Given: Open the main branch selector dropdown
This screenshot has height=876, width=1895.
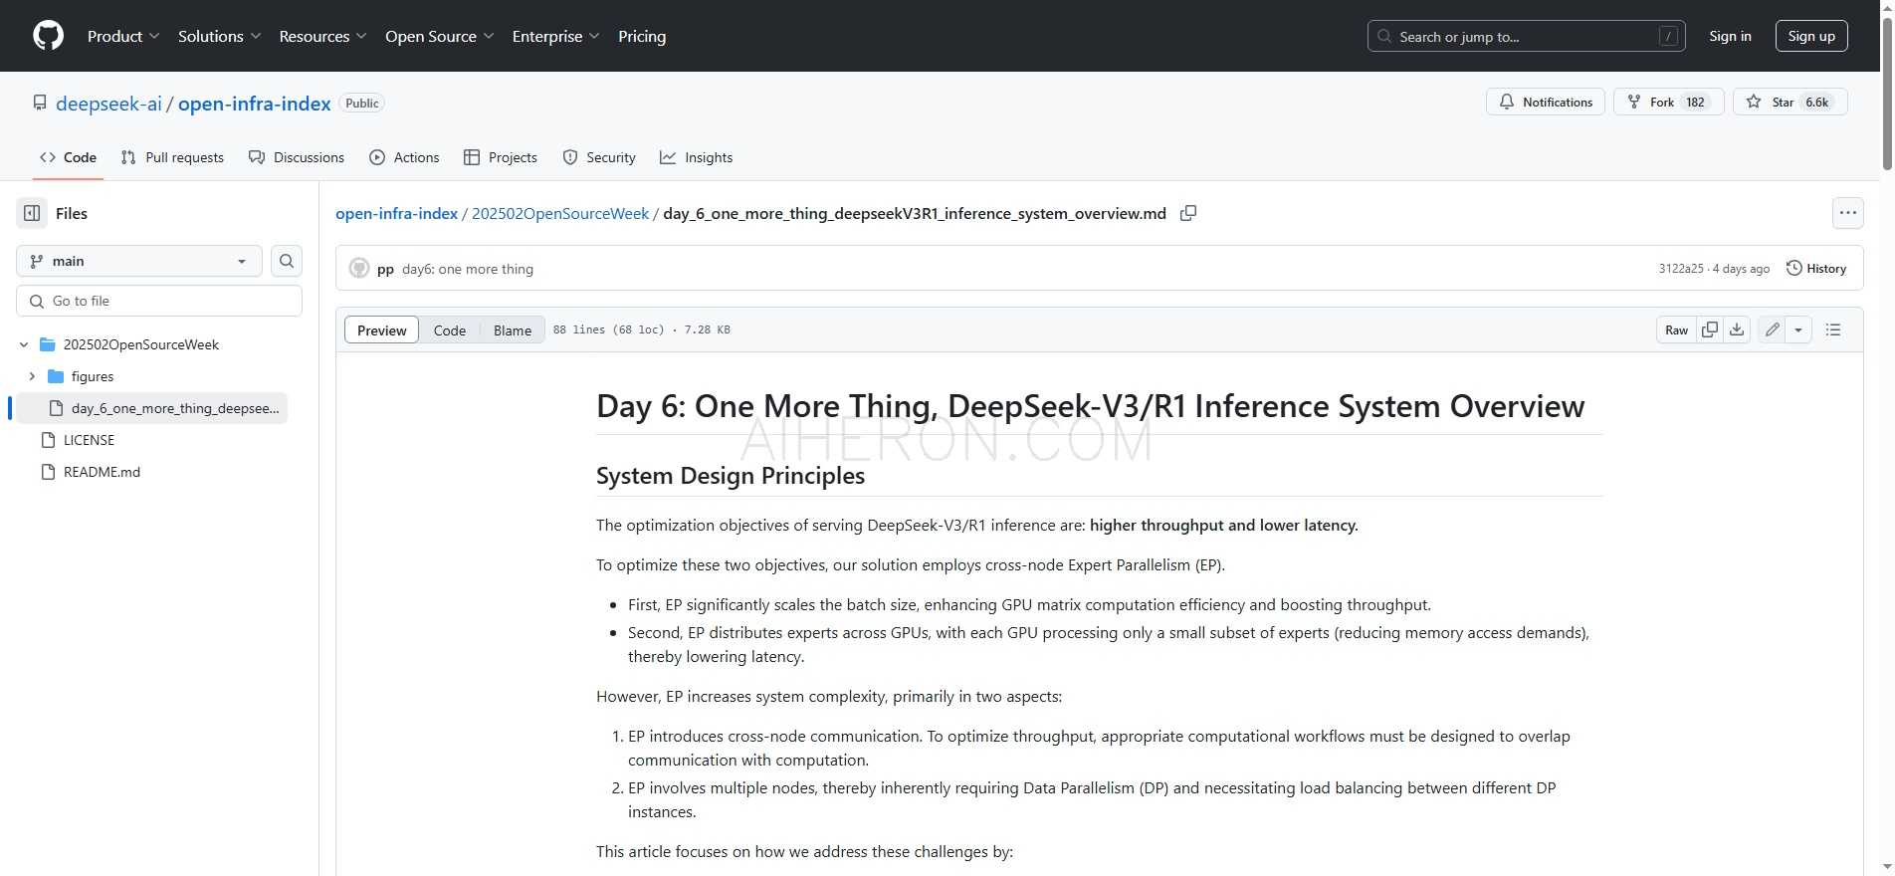Looking at the screenshot, I should coord(139,261).
